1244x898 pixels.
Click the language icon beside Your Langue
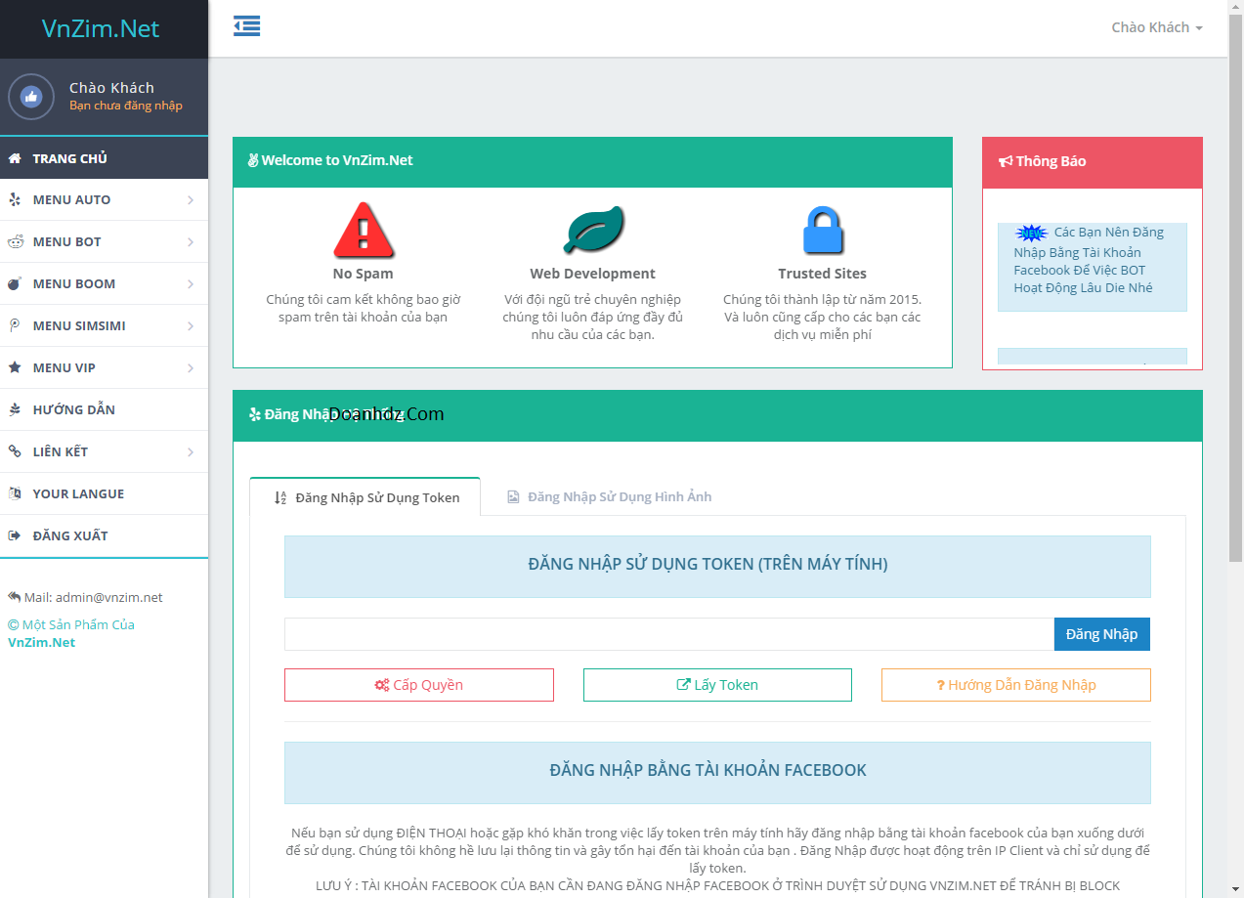[x=15, y=494]
